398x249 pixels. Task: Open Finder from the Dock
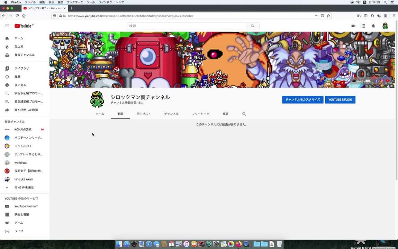(x=119, y=244)
